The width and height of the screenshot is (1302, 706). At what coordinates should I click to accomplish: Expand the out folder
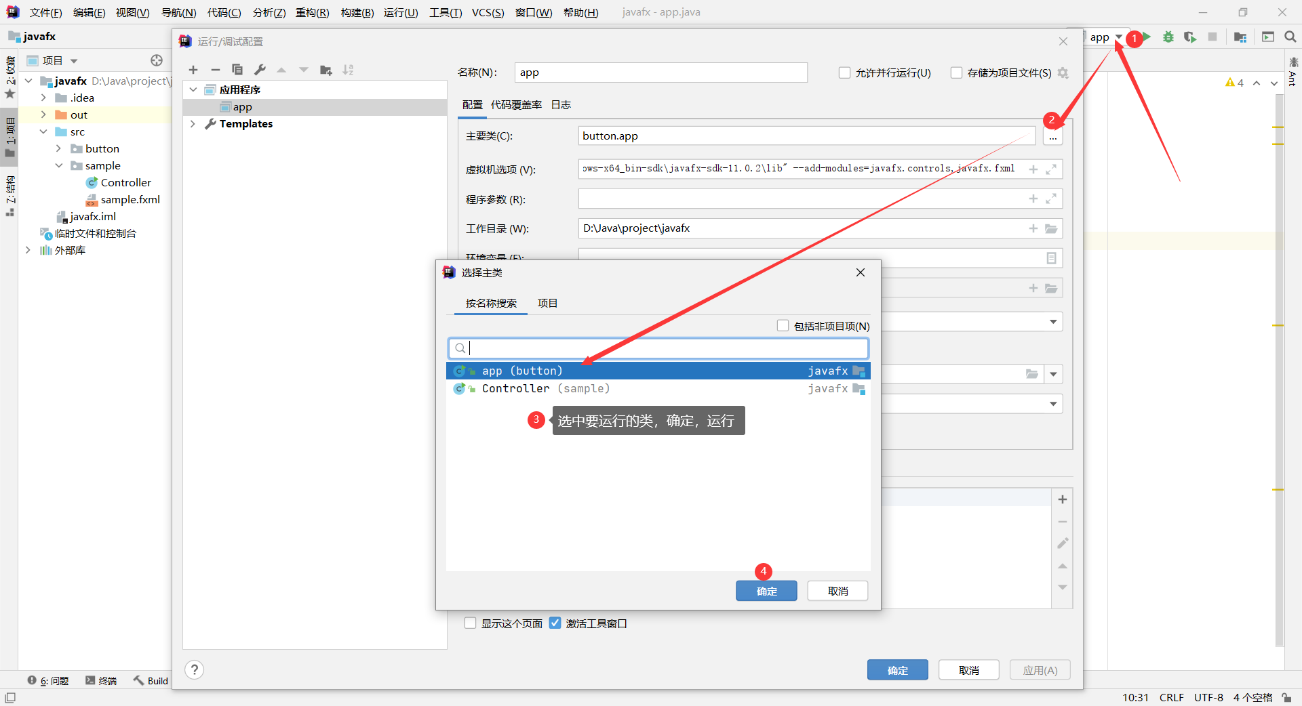43,115
